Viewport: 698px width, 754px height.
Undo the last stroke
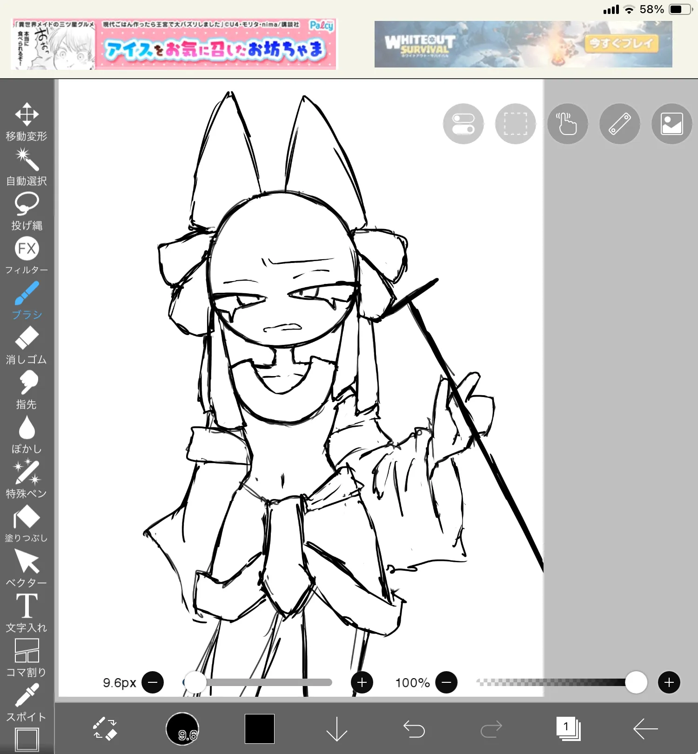click(x=414, y=729)
